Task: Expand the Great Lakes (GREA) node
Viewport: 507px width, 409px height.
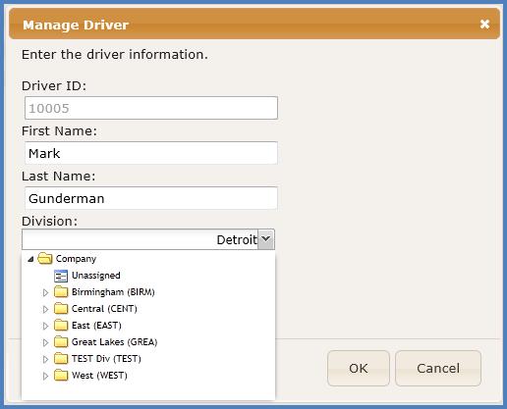Action: point(45,342)
